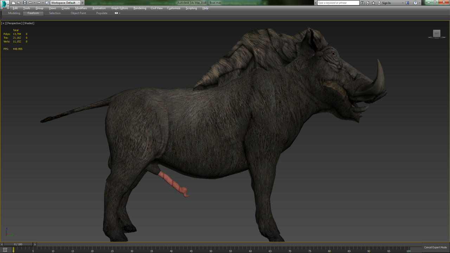The width and height of the screenshot is (450, 253).
Task: Open the Customize menu
Action: (174, 8)
